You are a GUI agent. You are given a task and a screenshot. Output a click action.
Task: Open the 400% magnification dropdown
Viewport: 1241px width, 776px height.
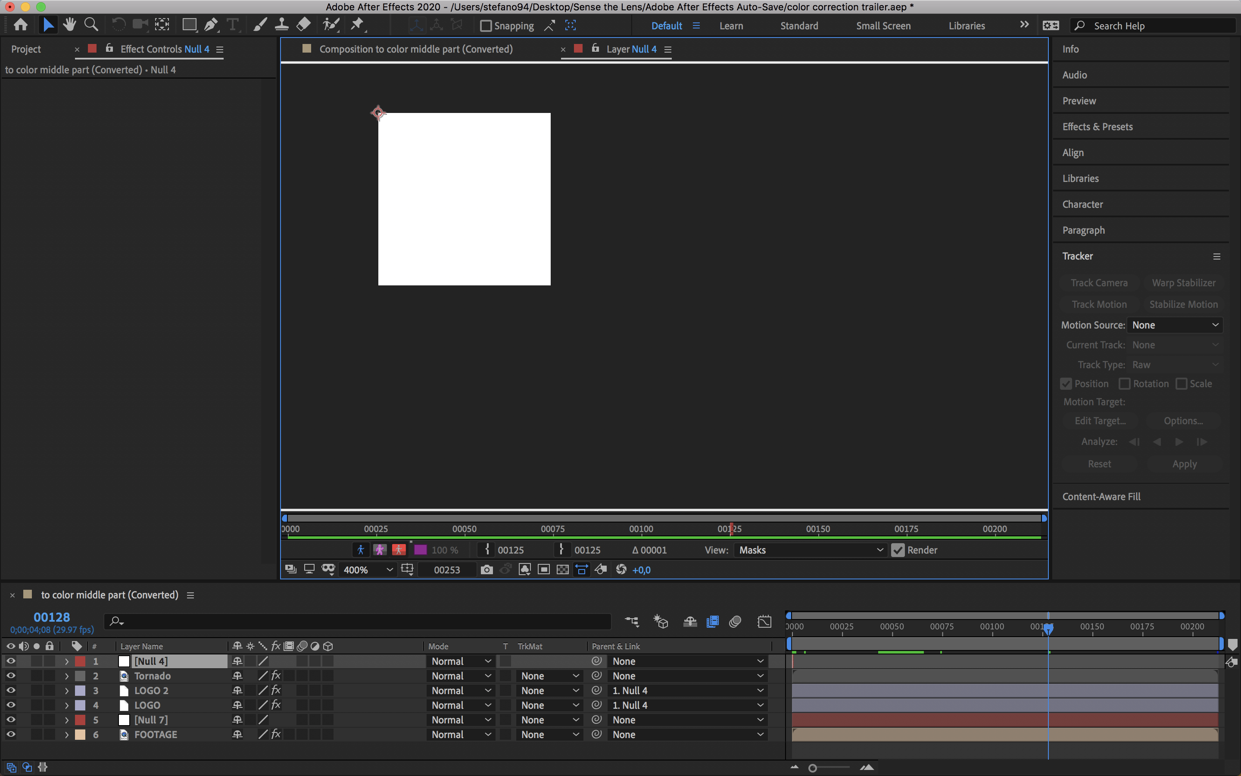coord(368,569)
